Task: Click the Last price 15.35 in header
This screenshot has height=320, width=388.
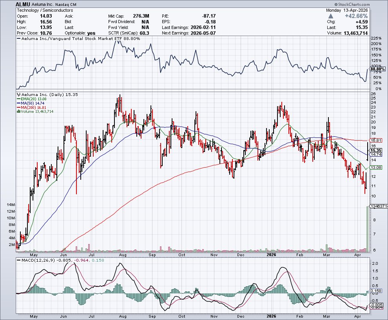Action: [362, 27]
